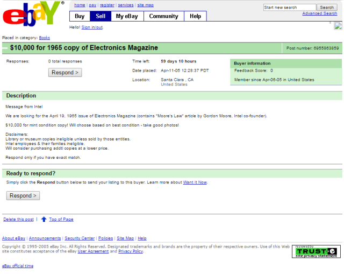The height and width of the screenshot is (274, 344).
Task: Click the '0 total responses' text
Action: point(65,61)
